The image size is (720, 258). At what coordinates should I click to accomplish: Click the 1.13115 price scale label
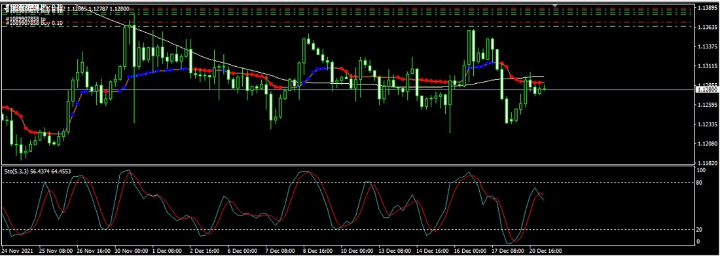[708, 66]
